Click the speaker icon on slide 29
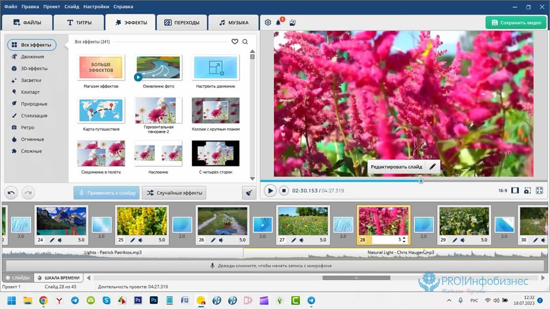550x309 pixels. pyautogui.click(x=463, y=240)
